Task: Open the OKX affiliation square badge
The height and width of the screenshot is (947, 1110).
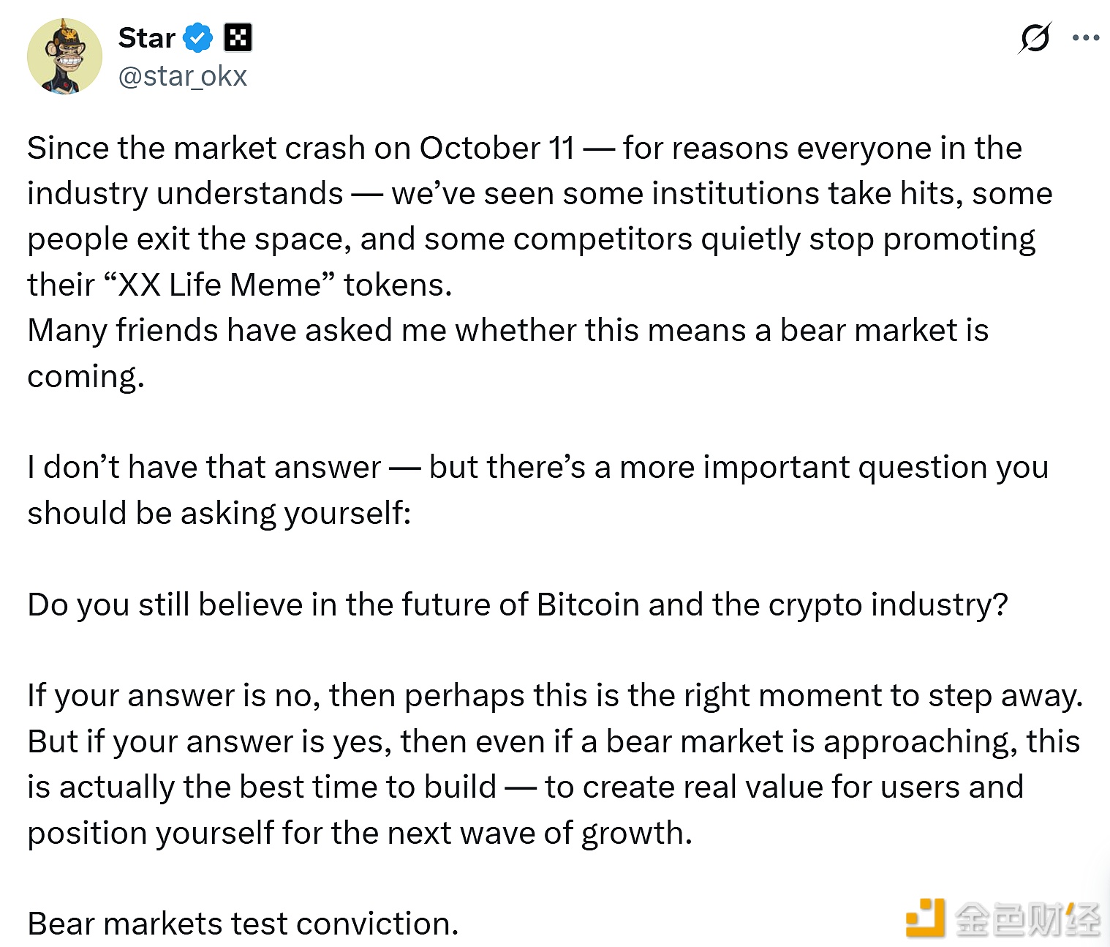Action: tap(239, 37)
